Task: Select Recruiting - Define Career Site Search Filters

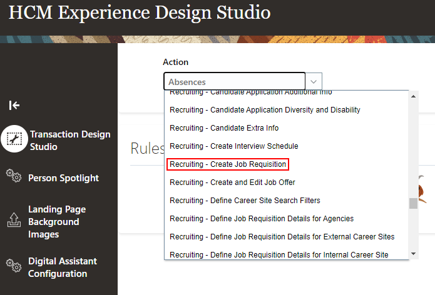Action: tap(245, 201)
